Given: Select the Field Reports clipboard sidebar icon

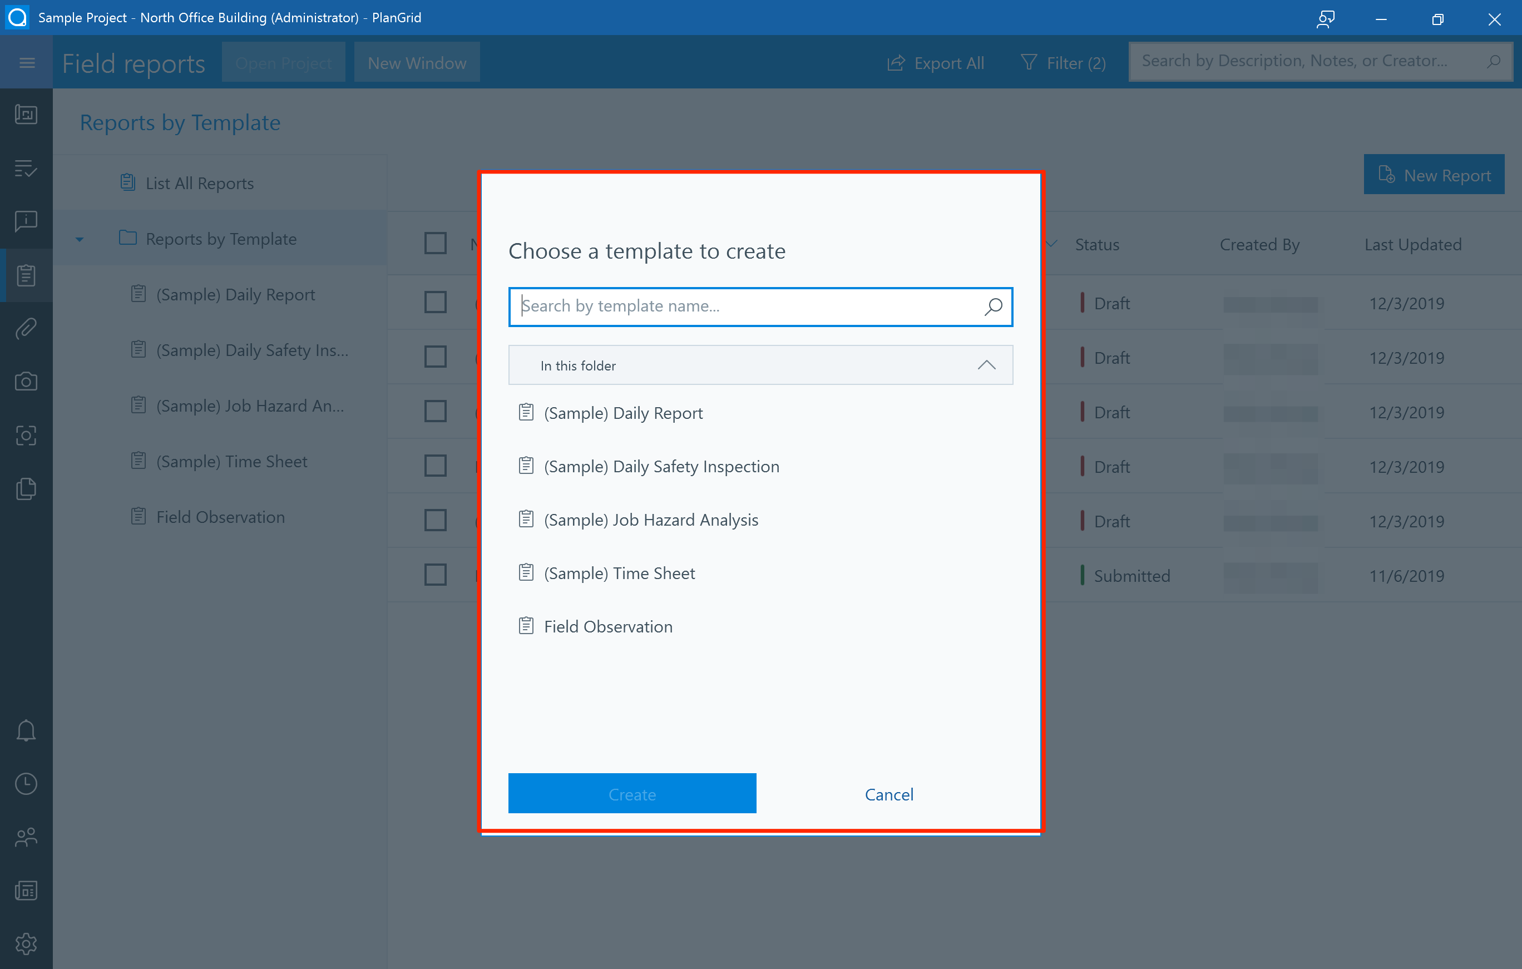Looking at the screenshot, I should pyautogui.click(x=26, y=275).
